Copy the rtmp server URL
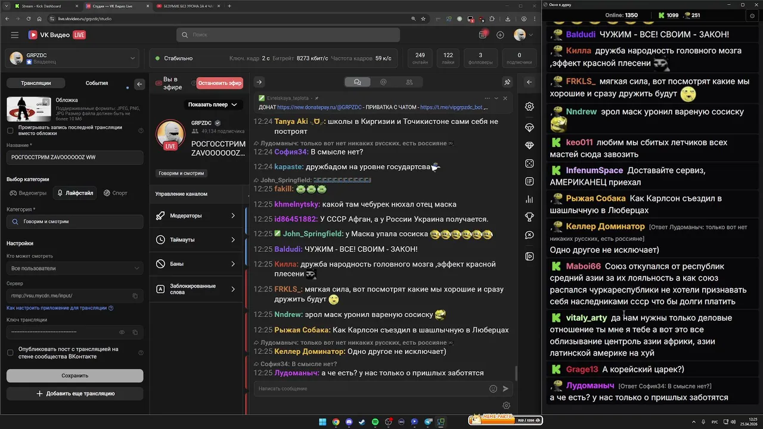 [x=135, y=296]
